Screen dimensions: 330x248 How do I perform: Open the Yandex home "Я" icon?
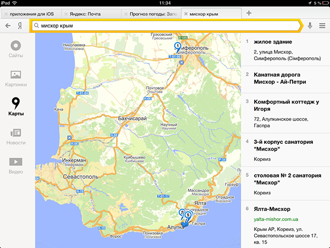[20, 26]
